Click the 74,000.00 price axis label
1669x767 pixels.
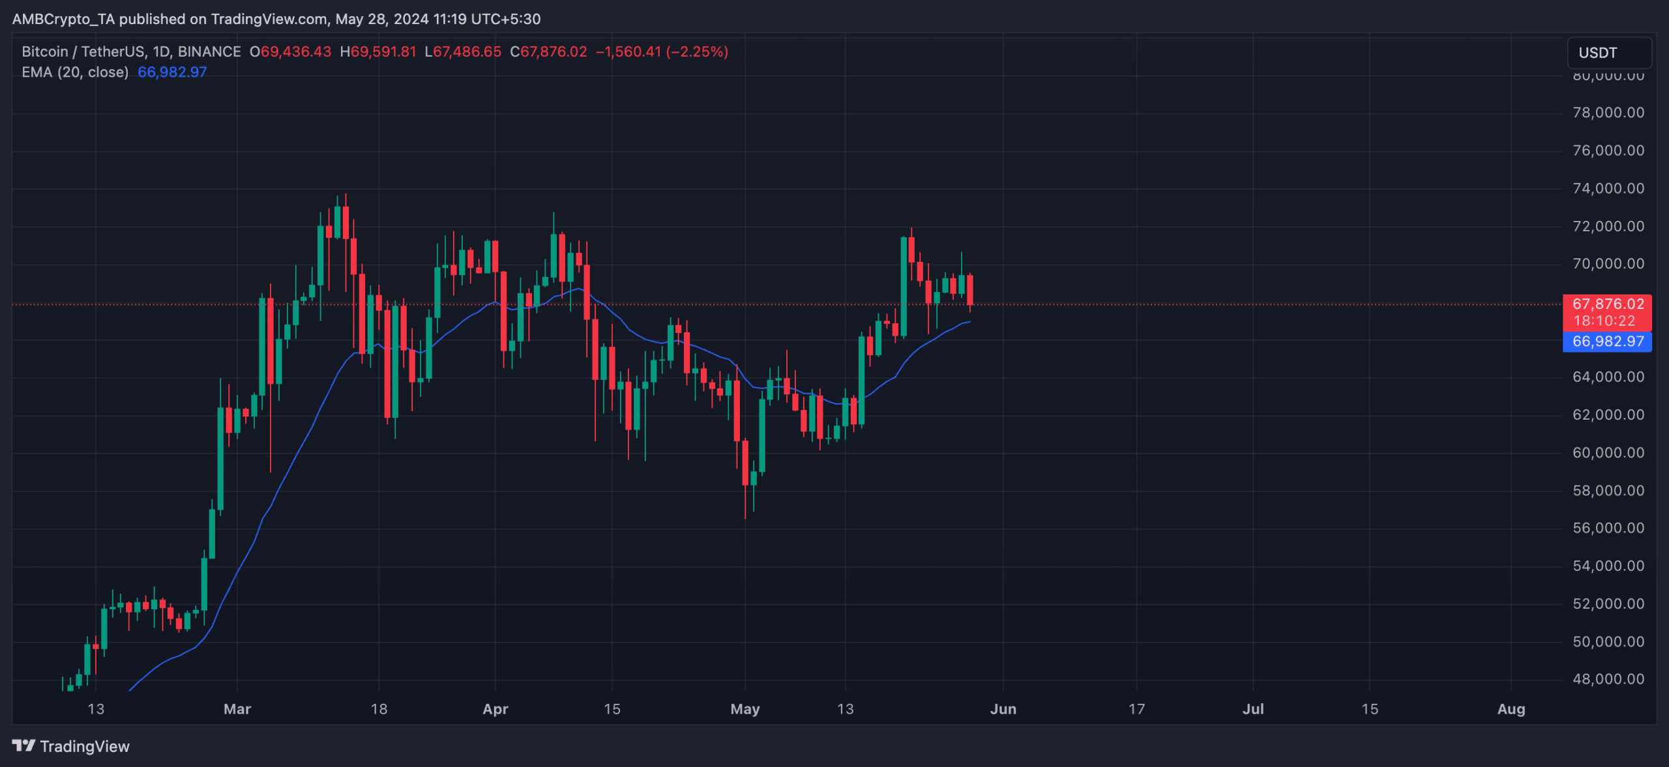click(1608, 188)
